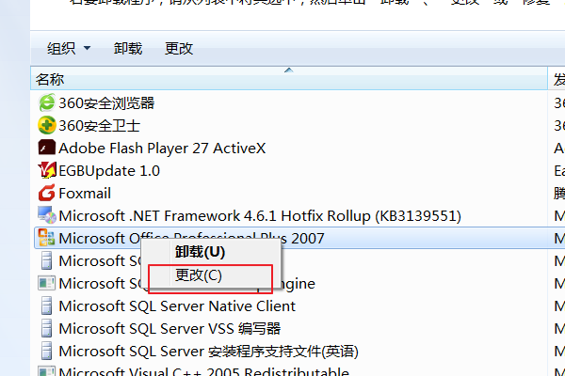Click the Visual C++ 2005 Redistributable icon

click(46, 371)
